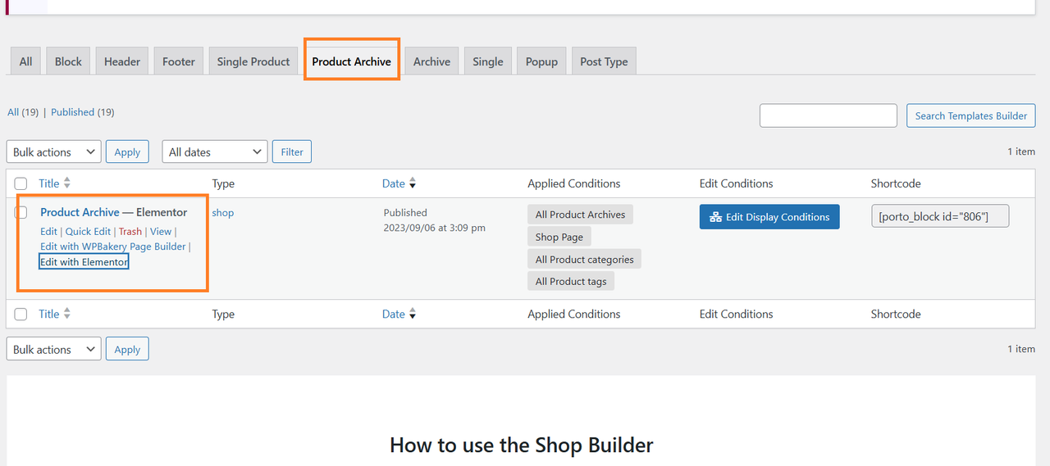The width and height of the screenshot is (1050, 466).
Task: Click the All Product categories condition tag
Action: point(585,260)
